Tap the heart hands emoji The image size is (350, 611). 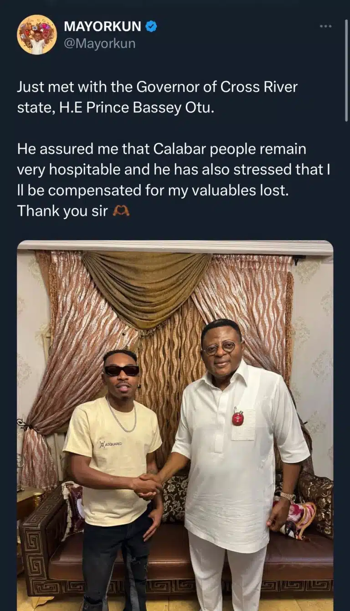point(121,211)
